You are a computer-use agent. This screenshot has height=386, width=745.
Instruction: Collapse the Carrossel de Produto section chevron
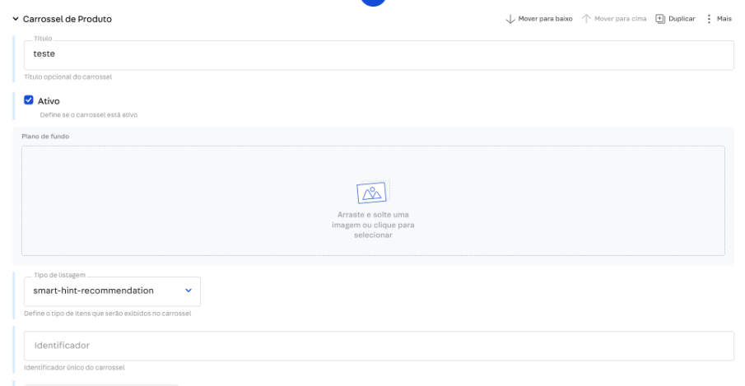coord(16,19)
